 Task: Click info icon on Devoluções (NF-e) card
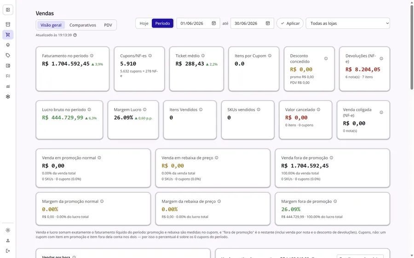click(x=381, y=58)
